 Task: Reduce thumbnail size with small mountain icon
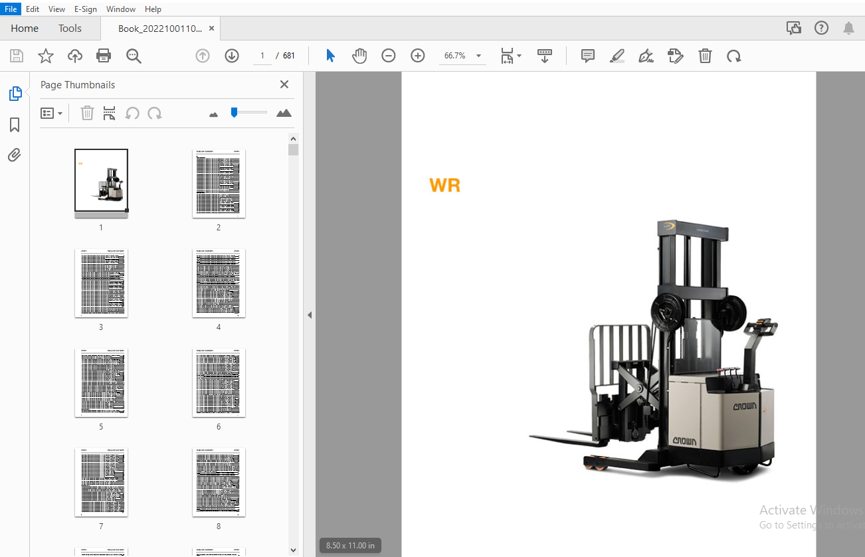213,115
